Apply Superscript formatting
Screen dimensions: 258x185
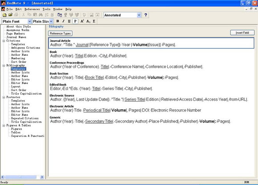coord(82,21)
